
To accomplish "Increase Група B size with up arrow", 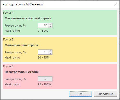I will 50,51.
